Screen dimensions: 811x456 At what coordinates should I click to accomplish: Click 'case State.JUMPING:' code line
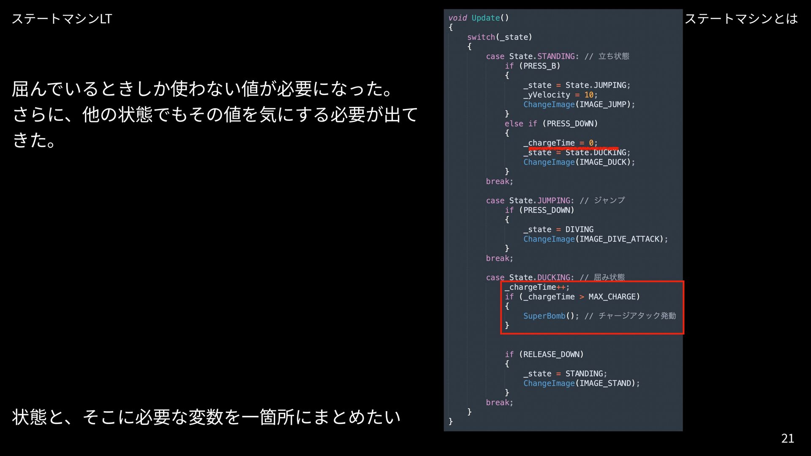[x=530, y=201]
